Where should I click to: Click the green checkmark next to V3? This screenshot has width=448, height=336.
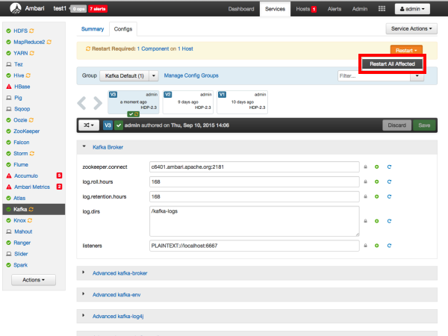119,125
